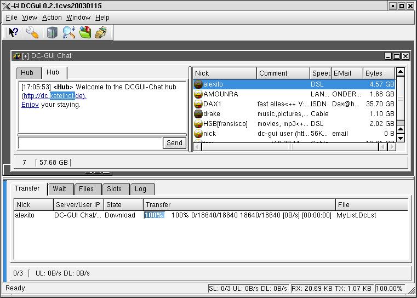
Task: Click the RX/TX status bar entry
Action: pos(331,289)
